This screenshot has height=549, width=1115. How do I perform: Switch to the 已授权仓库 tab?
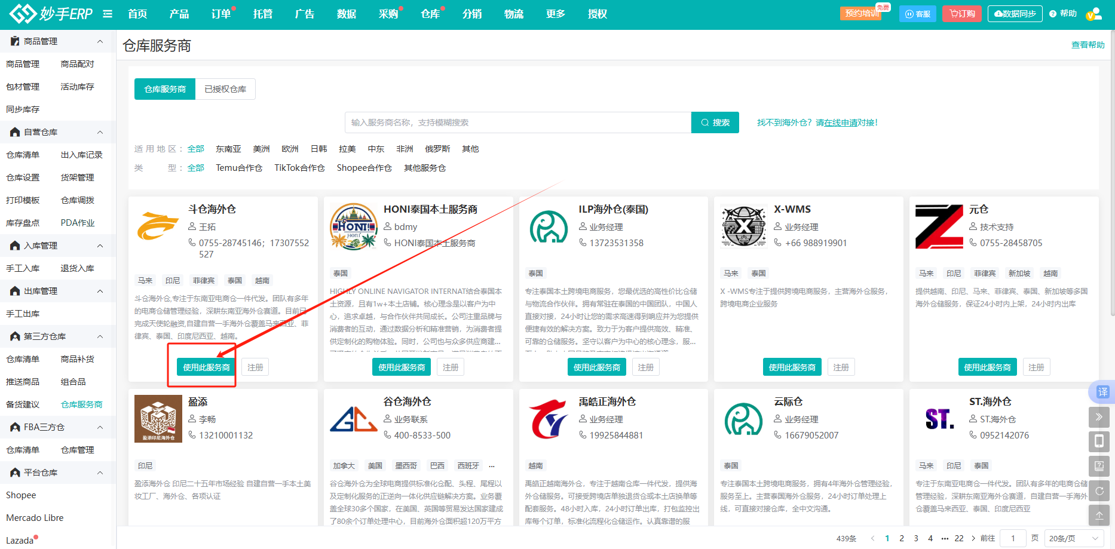tap(225, 89)
